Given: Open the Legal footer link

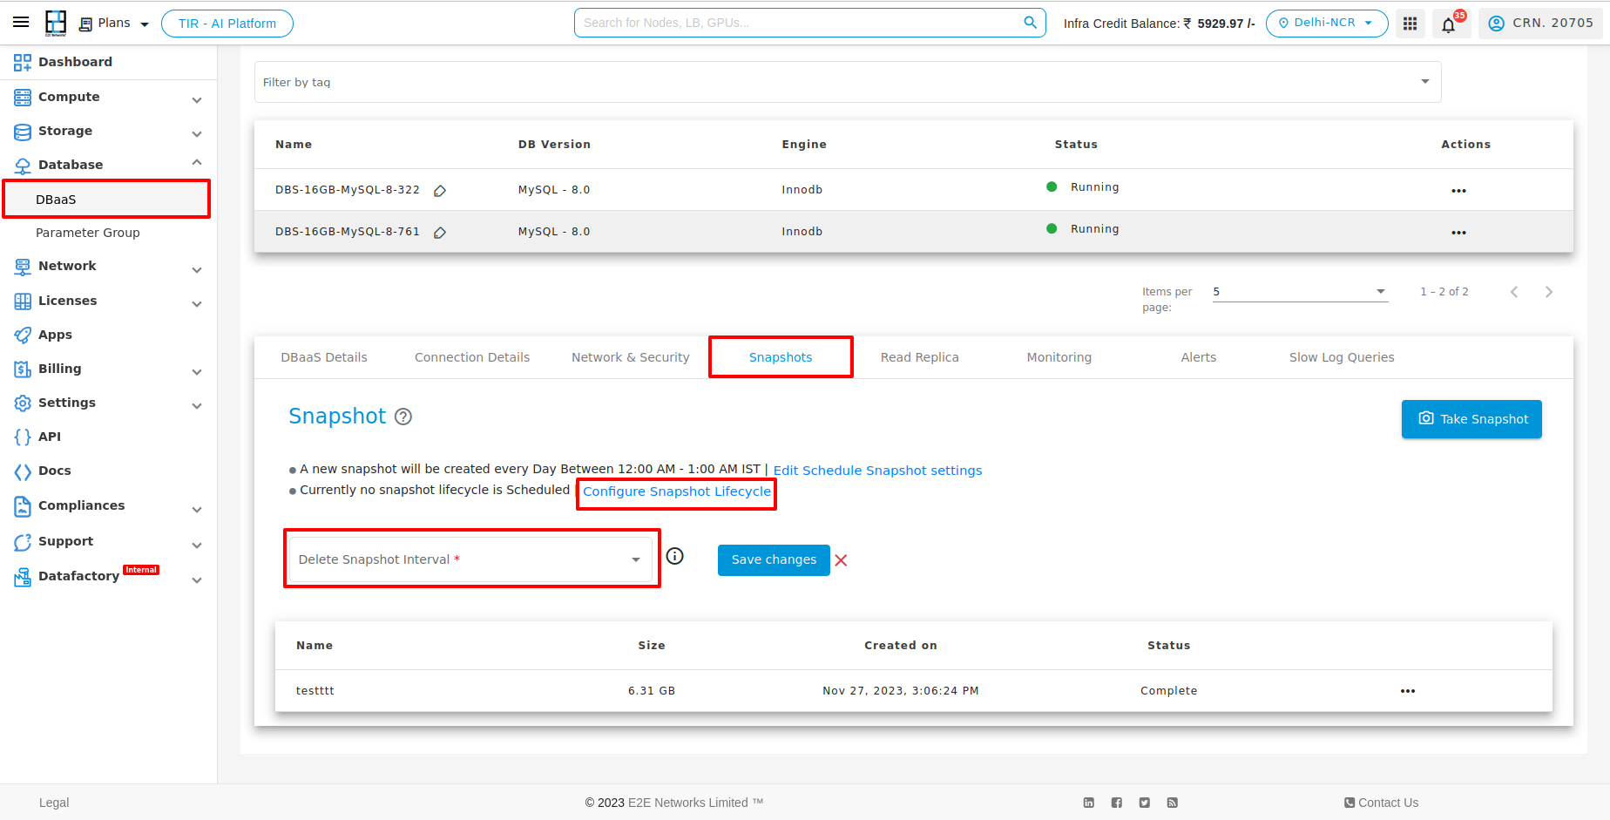Looking at the screenshot, I should (x=54, y=803).
